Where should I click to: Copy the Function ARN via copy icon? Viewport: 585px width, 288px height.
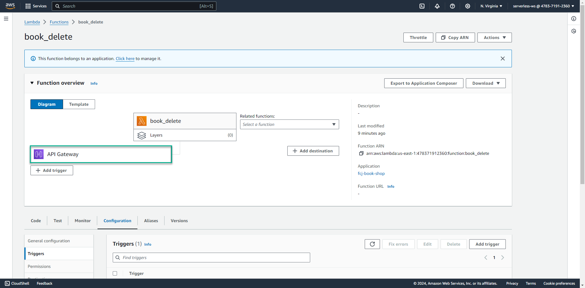pyautogui.click(x=361, y=153)
